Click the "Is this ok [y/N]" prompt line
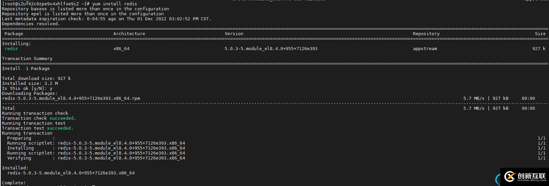The width and height of the screenshot is (549, 186). coord(27,89)
